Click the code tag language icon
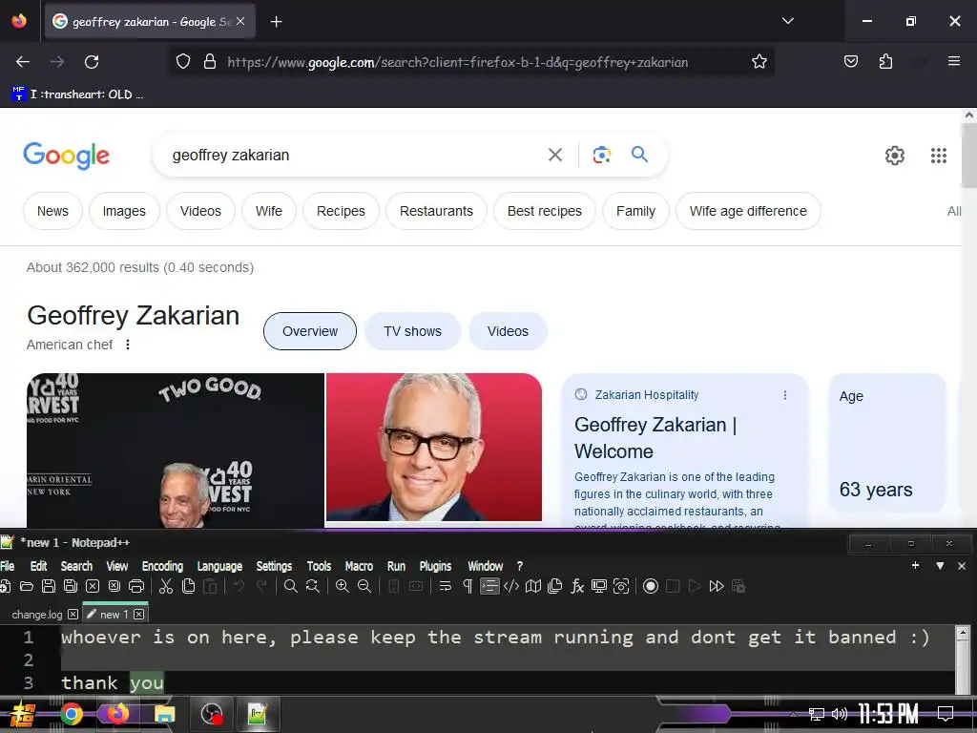This screenshot has height=733, width=977. click(x=511, y=586)
